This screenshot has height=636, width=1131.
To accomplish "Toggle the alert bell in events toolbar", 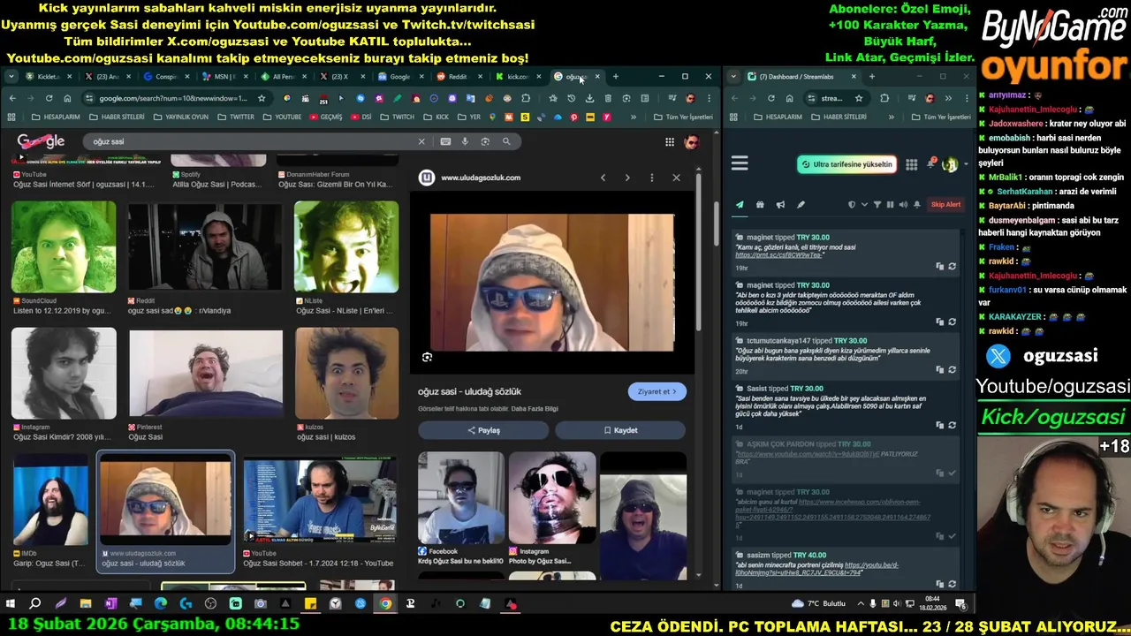I will (x=916, y=205).
